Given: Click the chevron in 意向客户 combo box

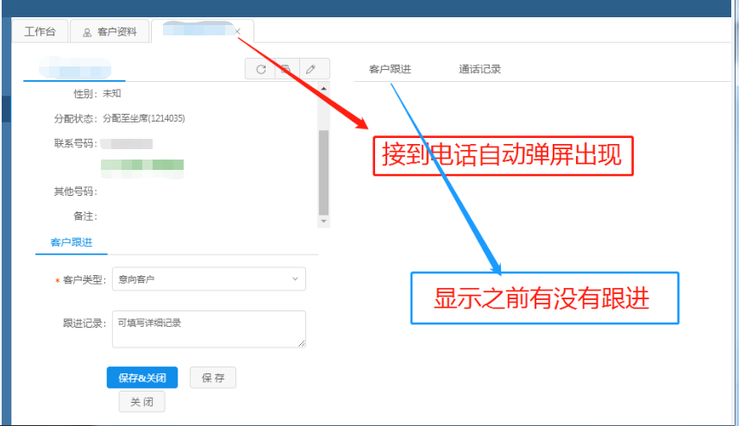Looking at the screenshot, I should [x=295, y=279].
